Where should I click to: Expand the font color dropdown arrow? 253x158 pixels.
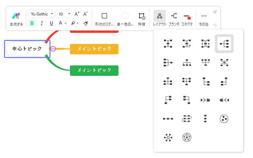click(65, 23)
